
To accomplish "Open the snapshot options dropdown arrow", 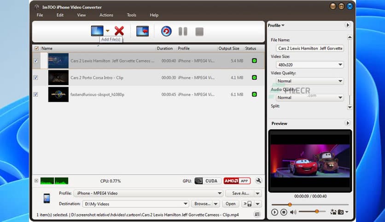I will [x=347, y=212].
